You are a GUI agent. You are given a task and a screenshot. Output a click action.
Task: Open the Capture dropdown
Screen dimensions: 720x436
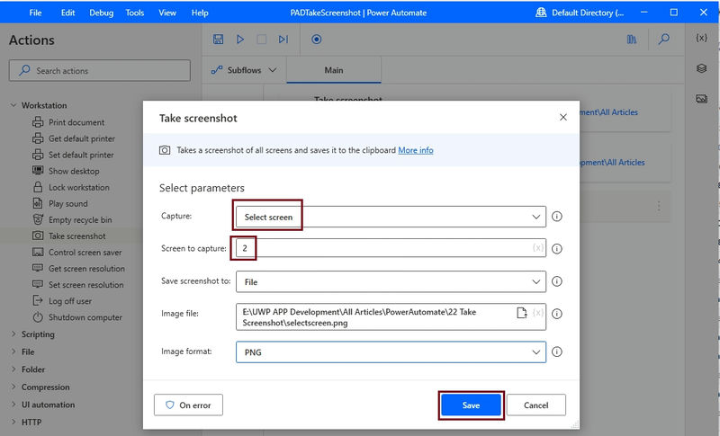[x=391, y=217]
